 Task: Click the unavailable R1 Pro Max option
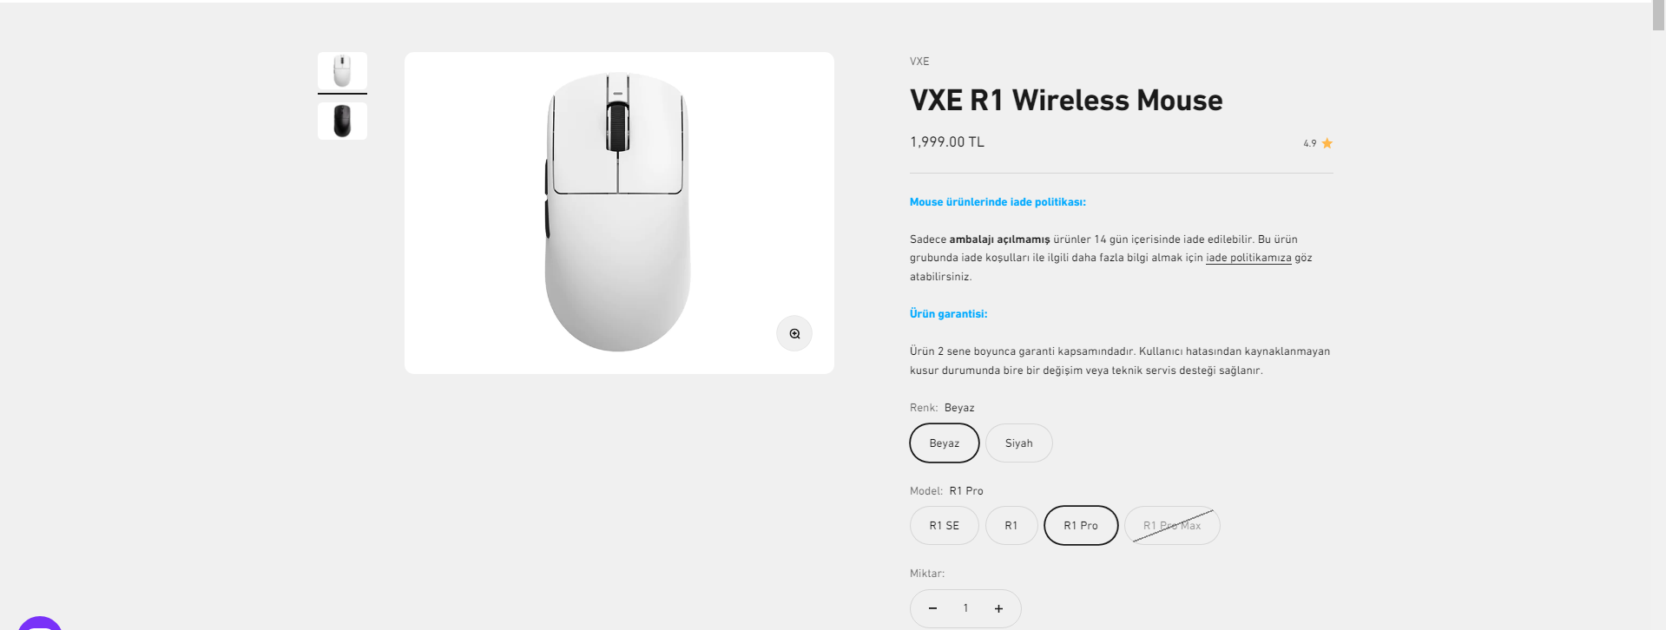pyautogui.click(x=1171, y=526)
